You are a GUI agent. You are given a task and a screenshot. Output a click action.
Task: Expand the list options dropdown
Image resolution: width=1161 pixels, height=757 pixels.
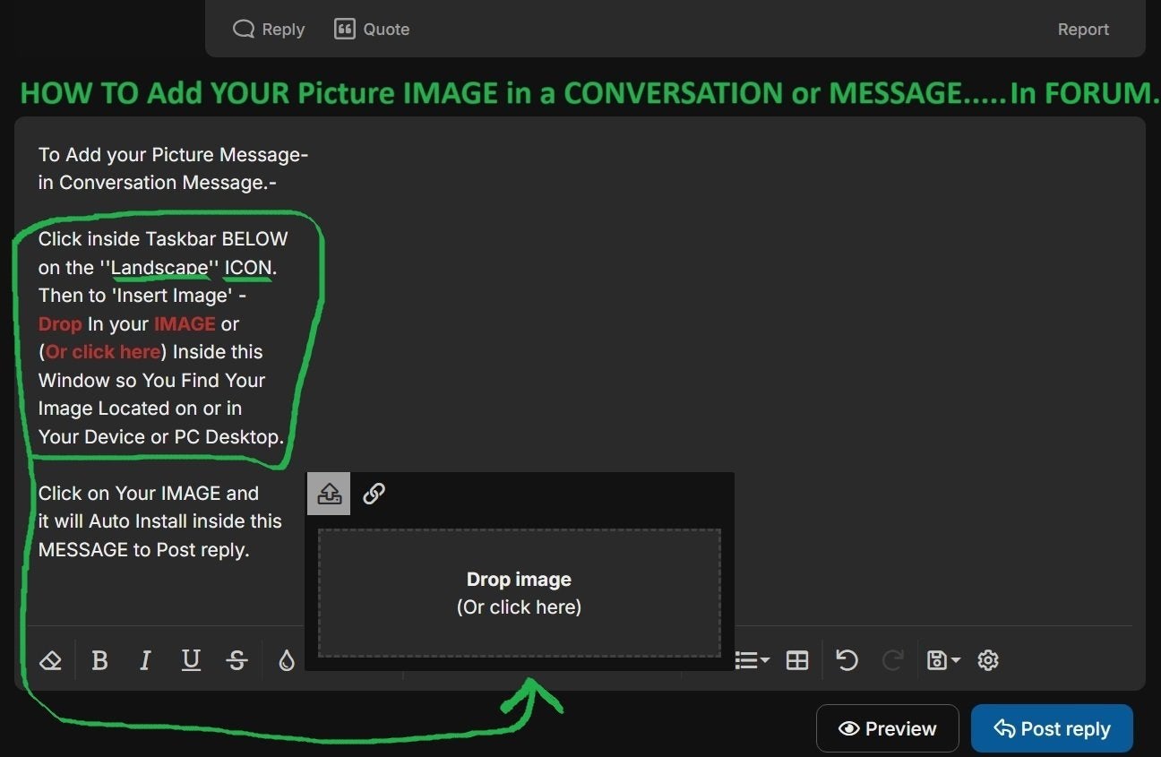click(x=752, y=661)
